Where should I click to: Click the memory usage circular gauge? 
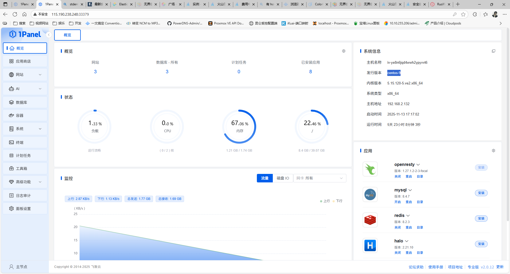coord(239,127)
